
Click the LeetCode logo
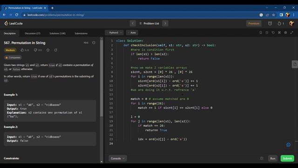click(x=14, y=23)
